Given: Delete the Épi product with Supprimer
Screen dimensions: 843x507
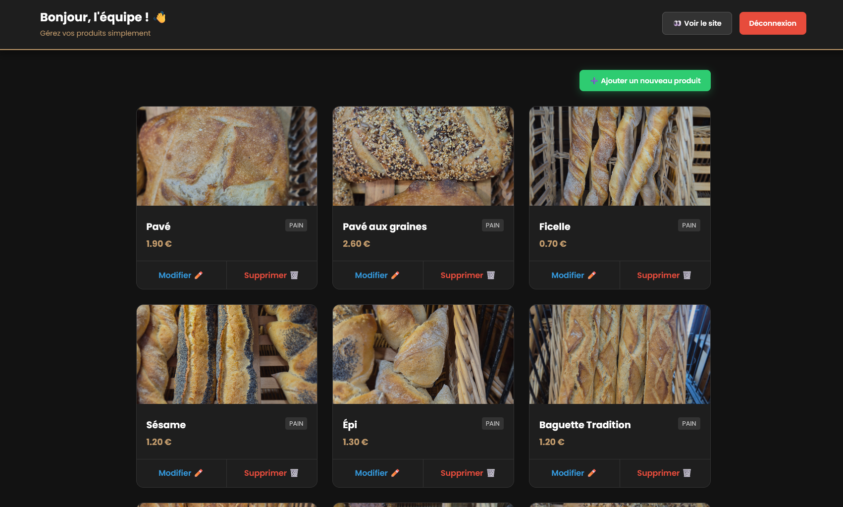Looking at the screenshot, I should point(468,473).
